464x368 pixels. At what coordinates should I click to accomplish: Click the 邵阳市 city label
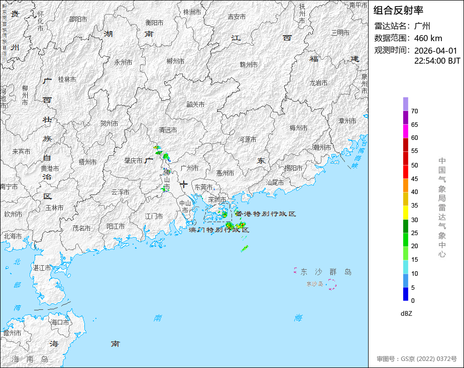[x=78, y=19]
